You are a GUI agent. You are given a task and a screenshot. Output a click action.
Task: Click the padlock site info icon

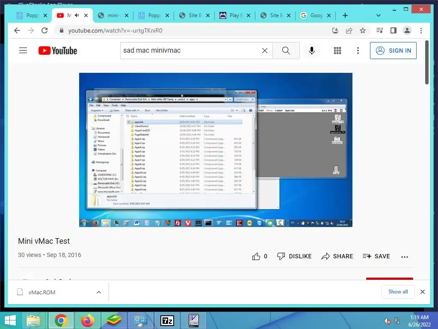pyautogui.click(x=62, y=30)
